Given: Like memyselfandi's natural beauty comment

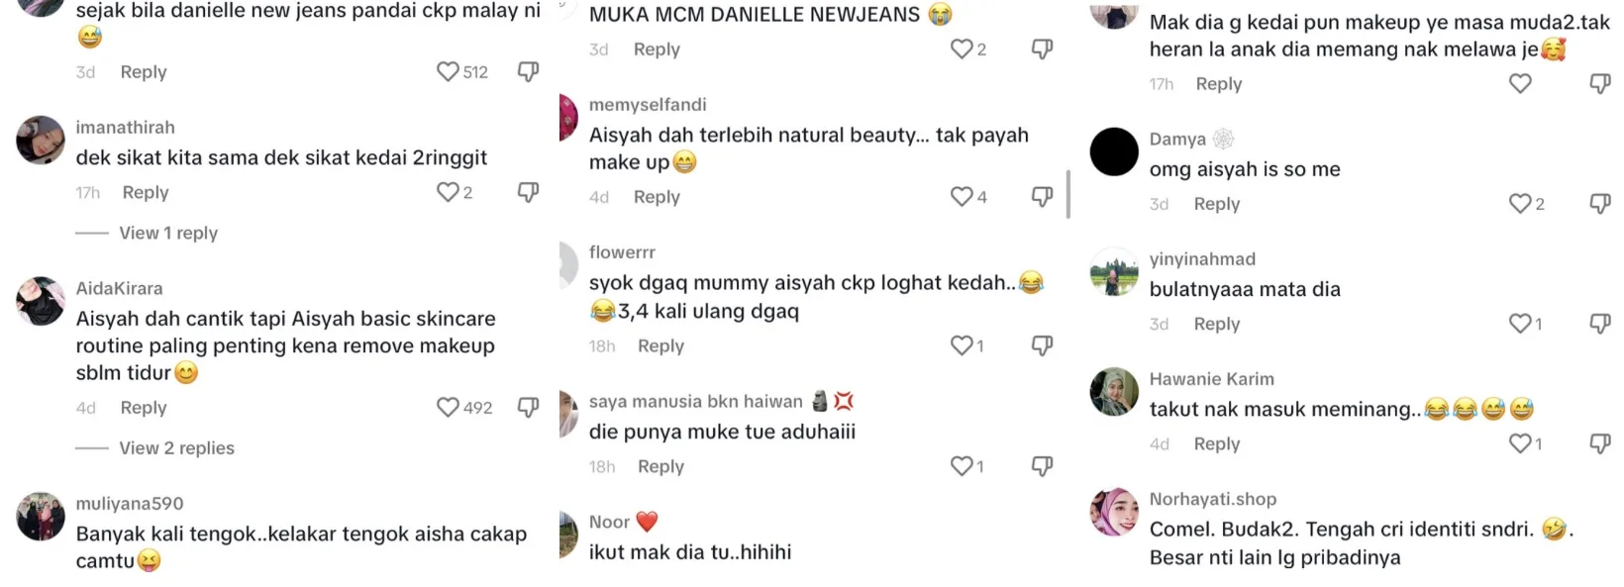Looking at the screenshot, I should click(962, 196).
